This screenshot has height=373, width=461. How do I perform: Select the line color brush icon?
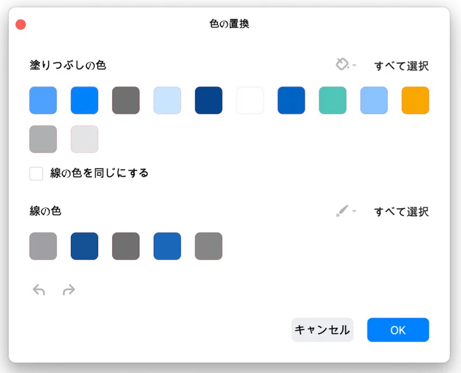[x=342, y=211]
